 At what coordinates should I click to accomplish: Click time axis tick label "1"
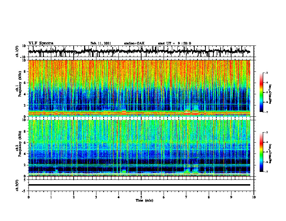[x=51, y=197]
